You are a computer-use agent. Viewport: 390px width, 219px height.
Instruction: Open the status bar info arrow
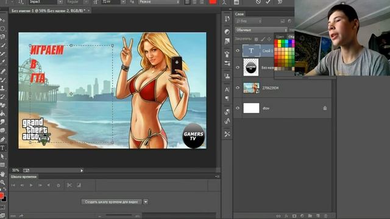click(x=82, y=170)
